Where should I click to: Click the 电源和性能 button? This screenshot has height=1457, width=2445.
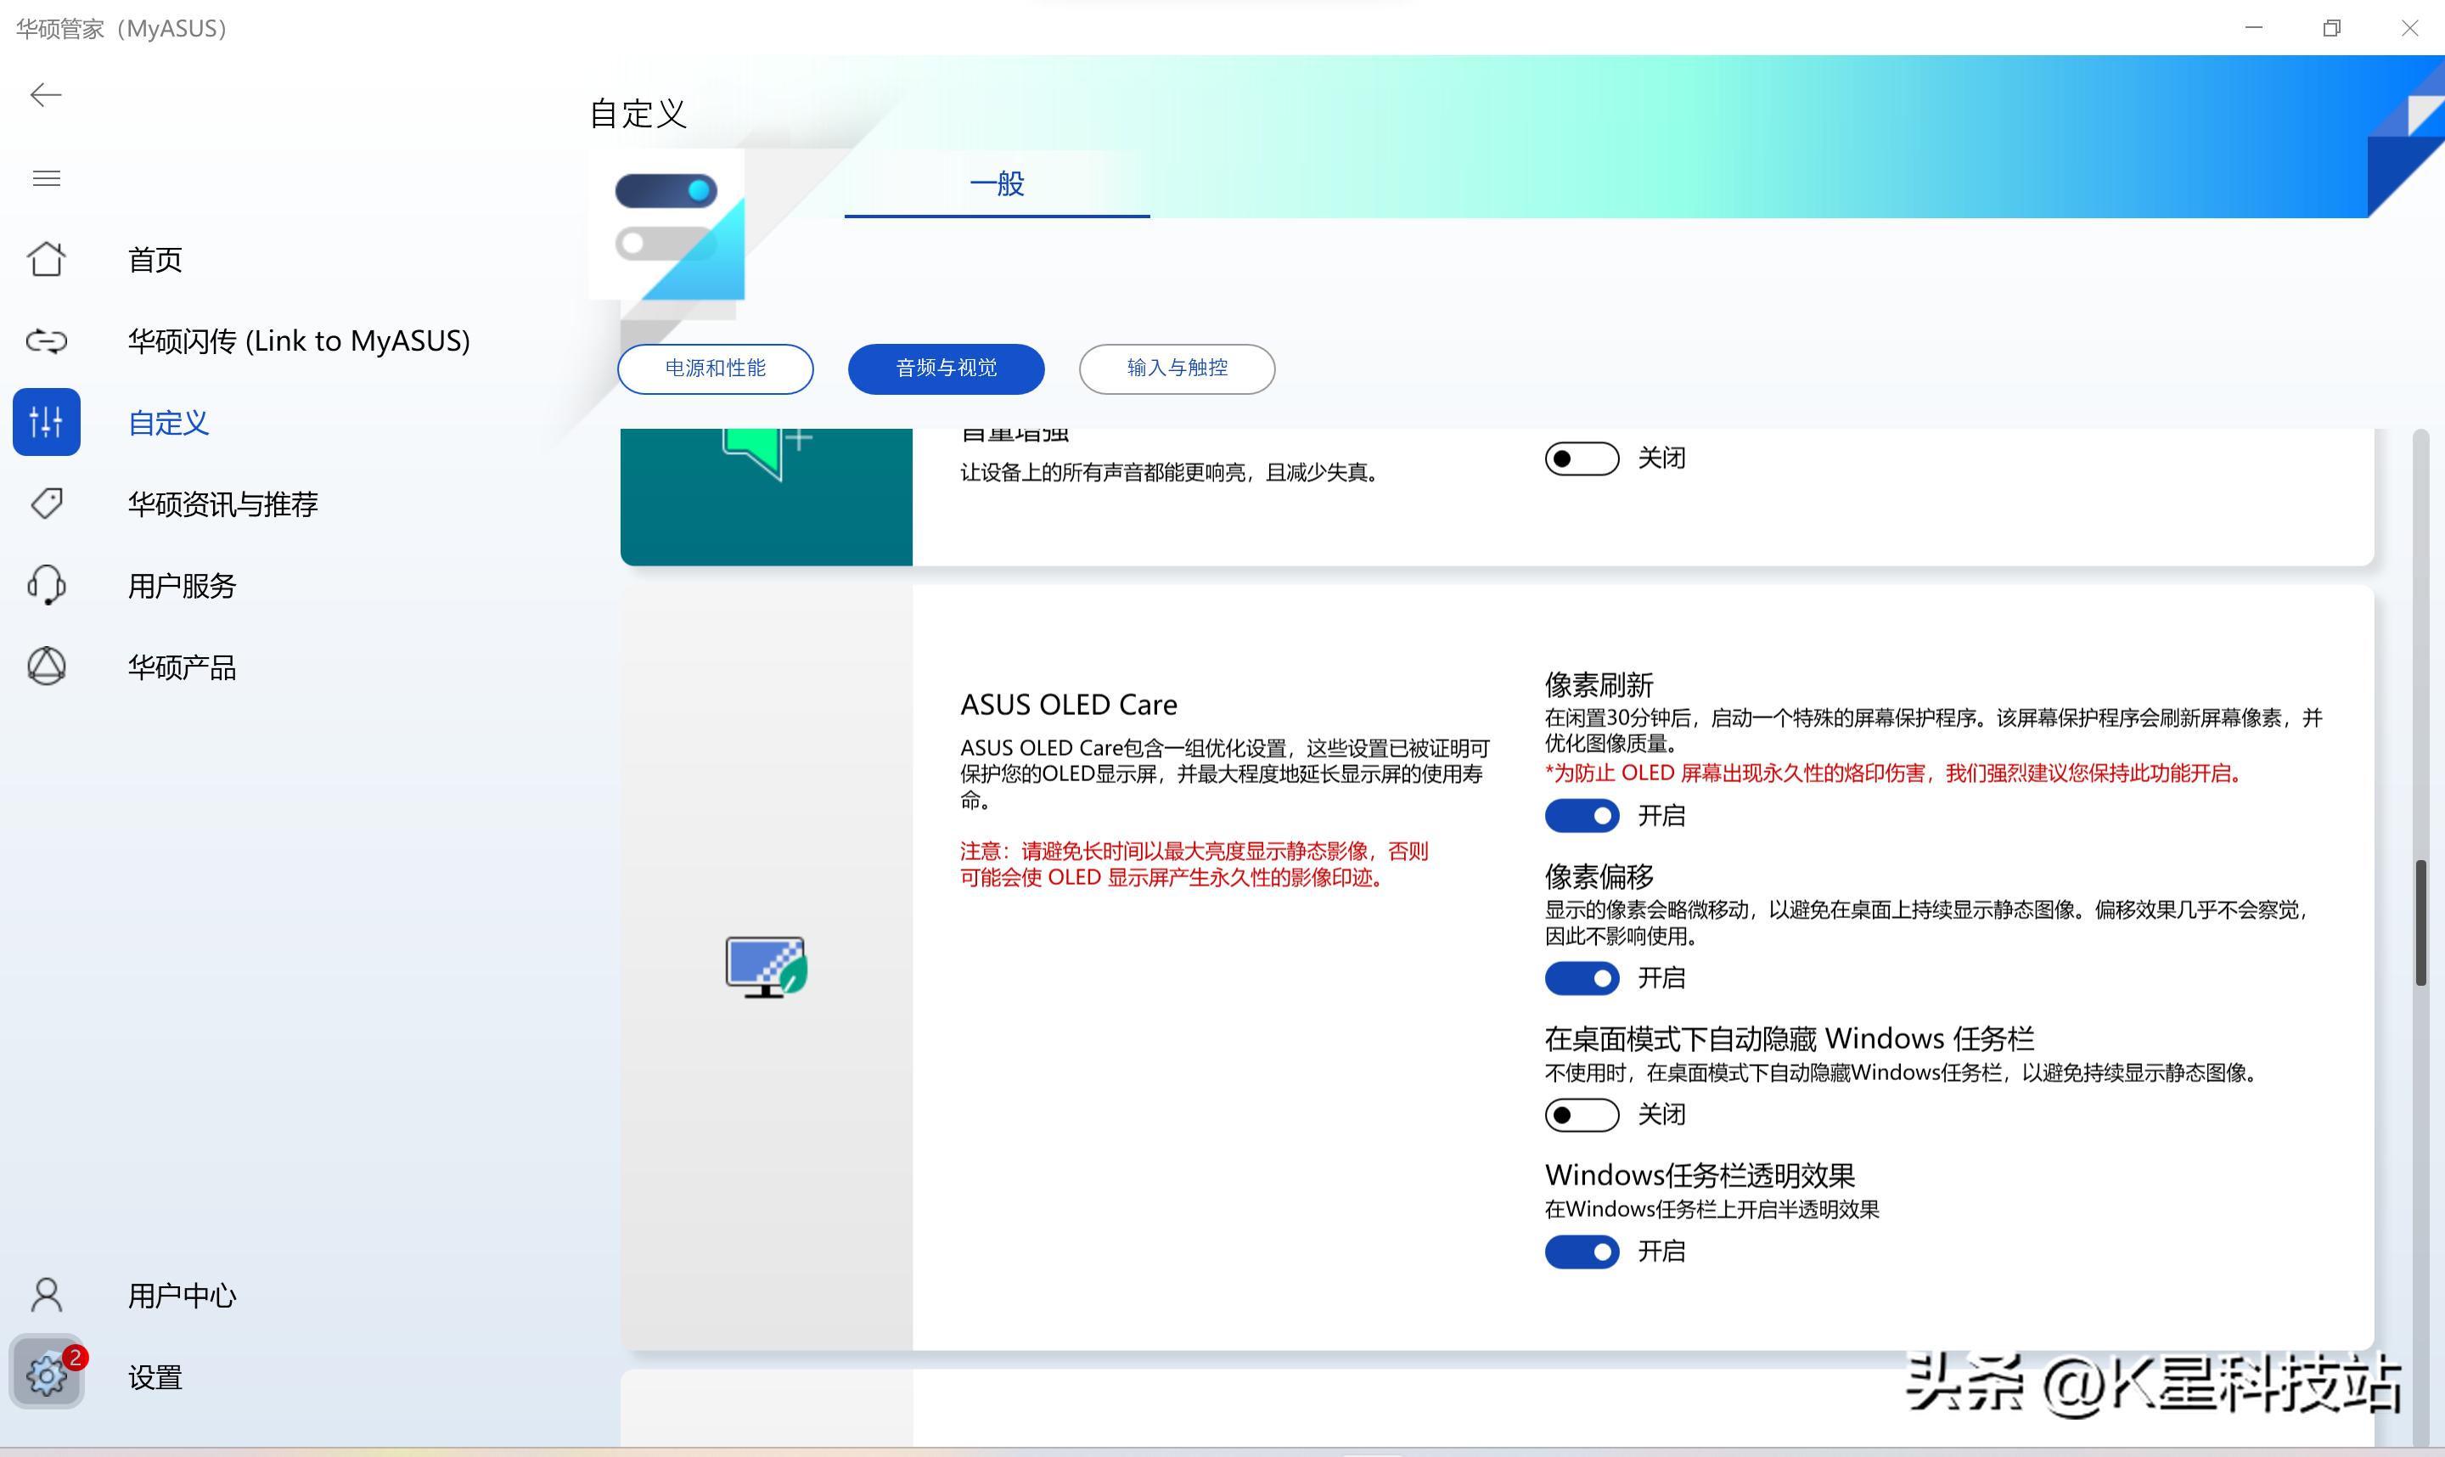tap(715, 369)
